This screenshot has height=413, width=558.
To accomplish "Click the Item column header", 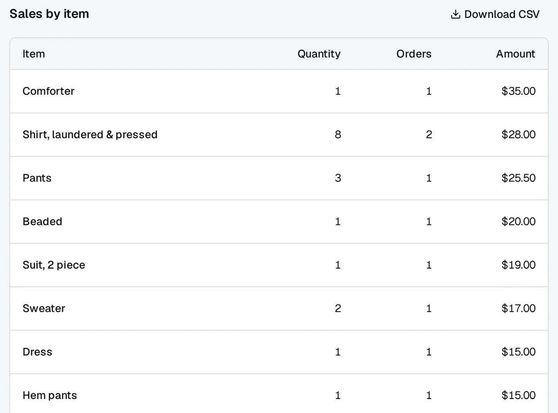I will [34, 54].
